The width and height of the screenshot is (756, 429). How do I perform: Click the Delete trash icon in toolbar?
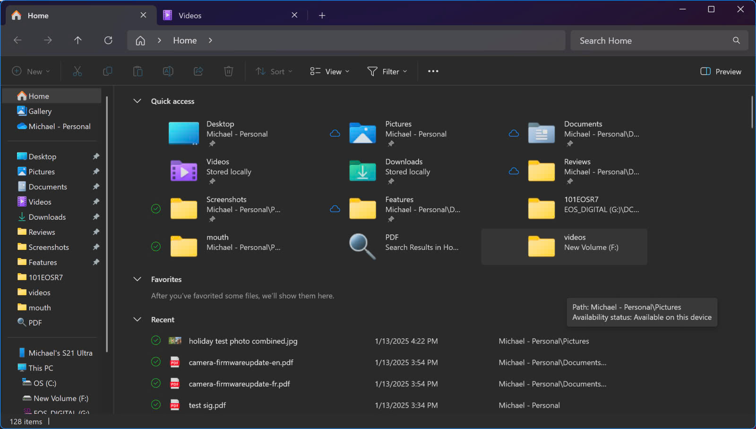click(x=229, y=71)
